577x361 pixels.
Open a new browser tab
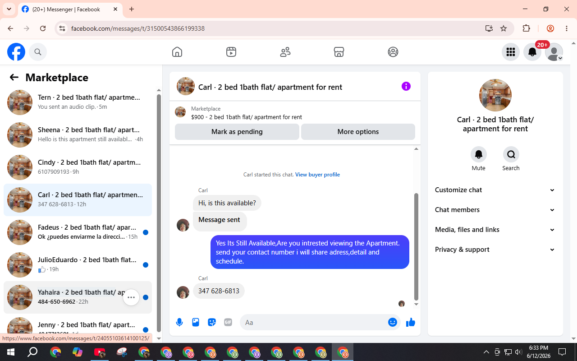132,9
